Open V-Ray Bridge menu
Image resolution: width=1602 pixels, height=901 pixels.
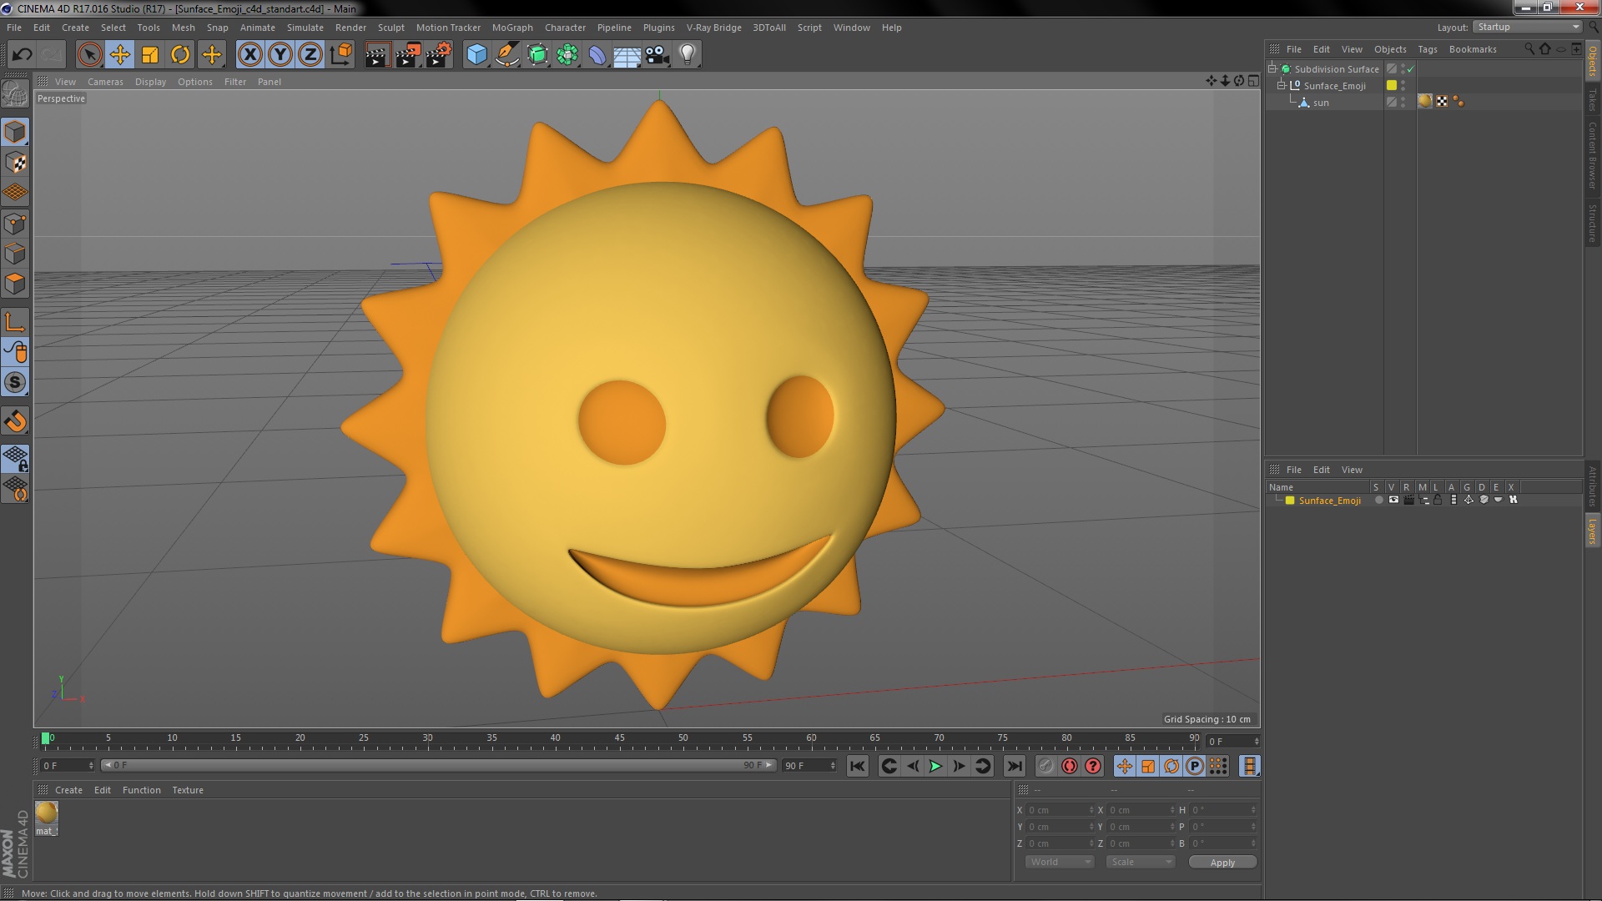coord(713,28)
